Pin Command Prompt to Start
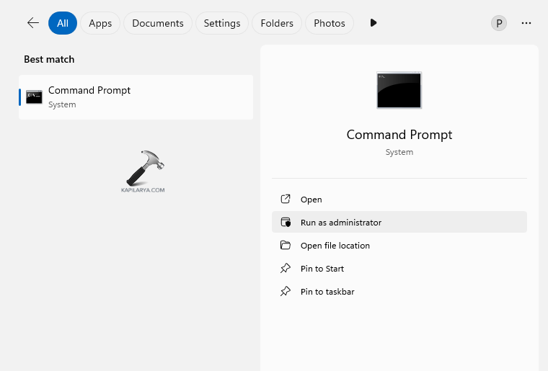This screenshot has width=548, height=371. 322,269
